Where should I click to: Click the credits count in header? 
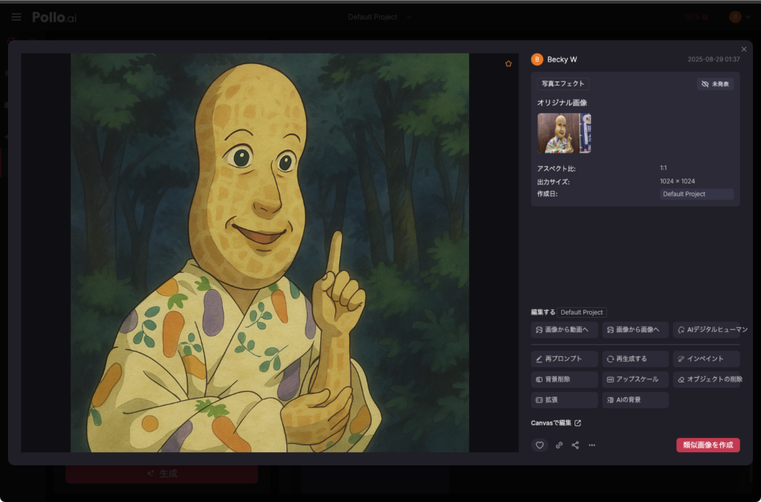(696, 17)
